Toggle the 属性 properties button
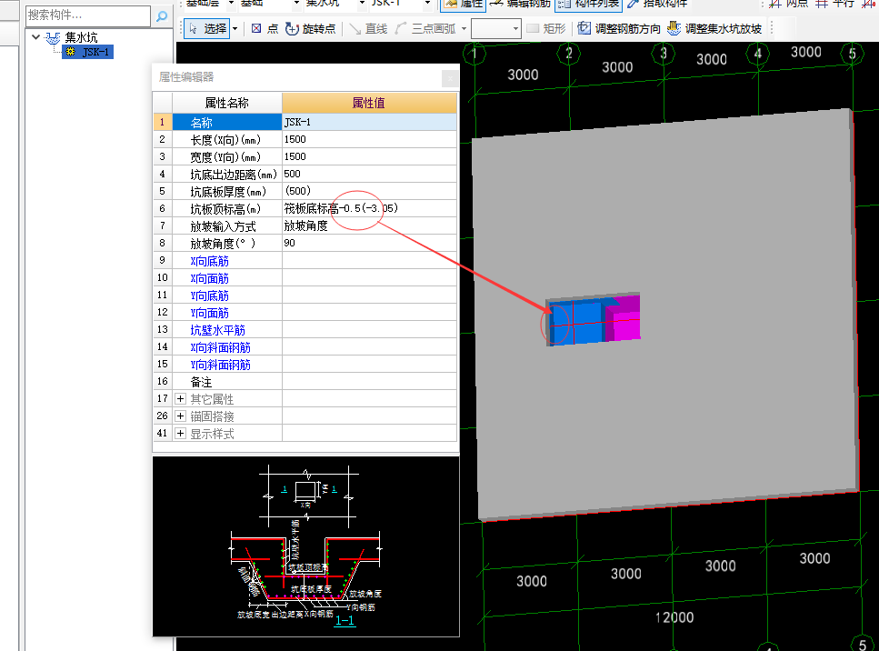 (463, 4)
